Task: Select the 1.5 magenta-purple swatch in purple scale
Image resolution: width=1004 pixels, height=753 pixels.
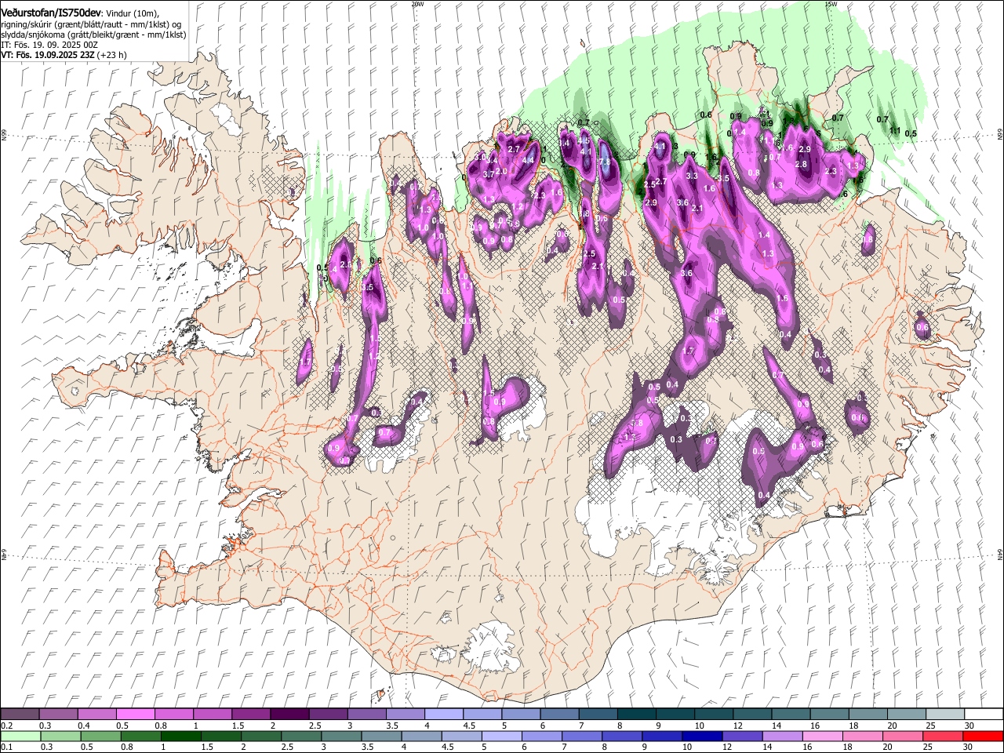Action: pos(251,714)
